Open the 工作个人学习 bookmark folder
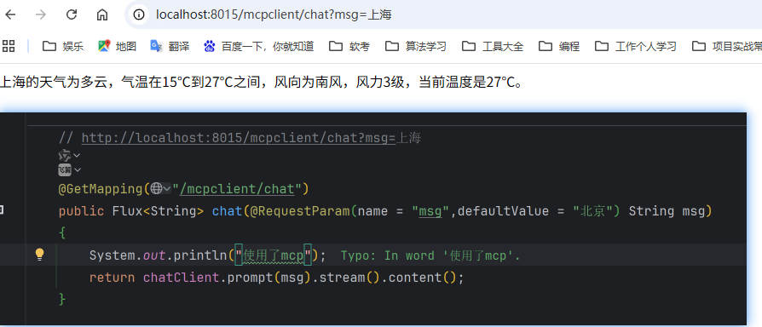 click(x=636, y=46)
